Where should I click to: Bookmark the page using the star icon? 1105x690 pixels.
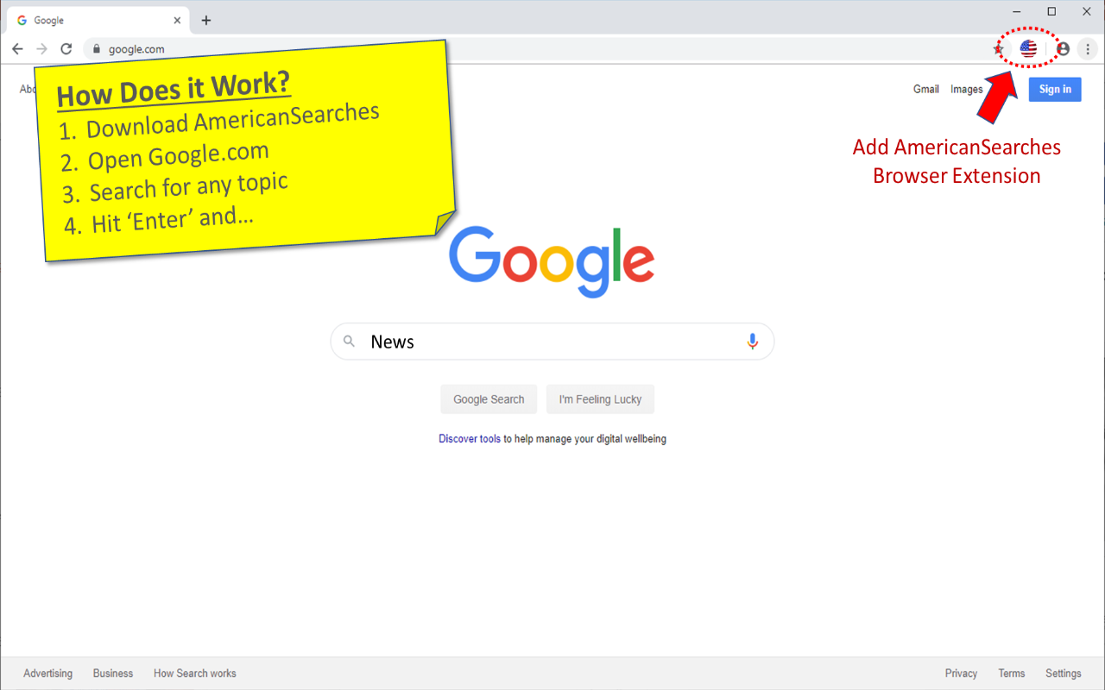click(x=997, y=48)
